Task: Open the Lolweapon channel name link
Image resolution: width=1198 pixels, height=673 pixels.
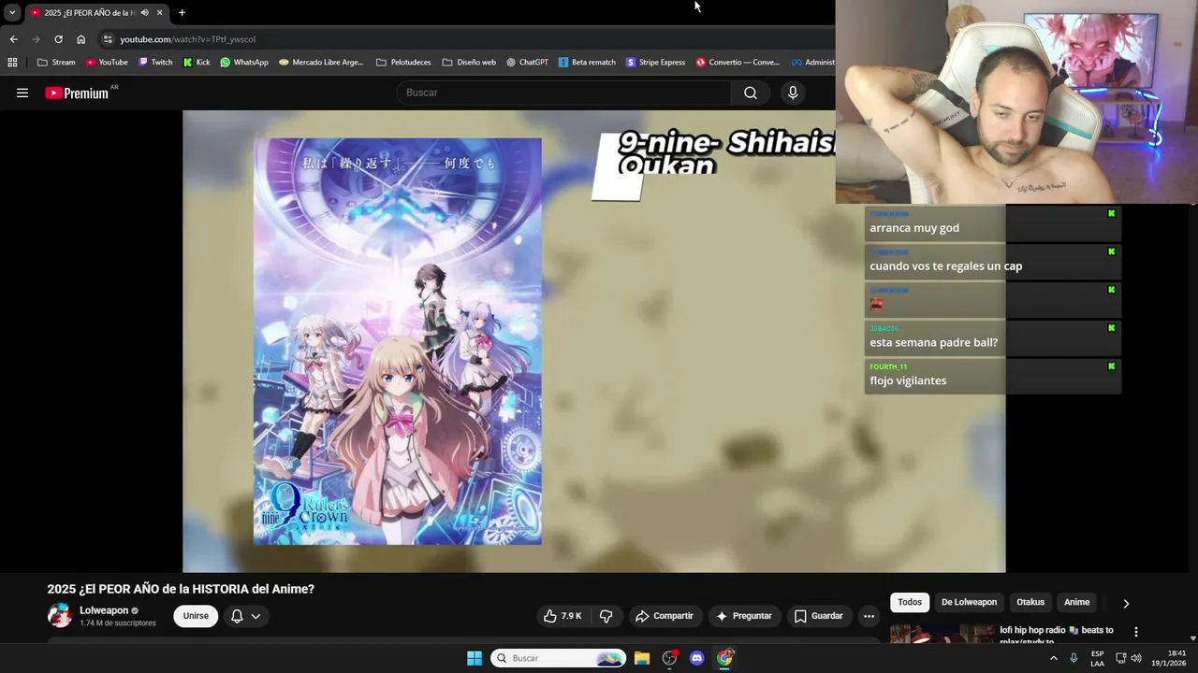Action: click(x=104, y=610)
